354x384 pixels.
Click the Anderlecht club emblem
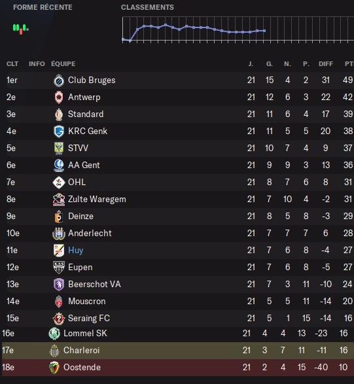[59, 234]
